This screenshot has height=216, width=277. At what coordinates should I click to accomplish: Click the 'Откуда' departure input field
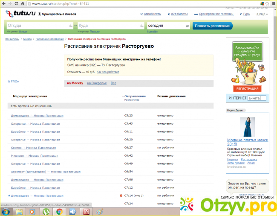point(38,26)
